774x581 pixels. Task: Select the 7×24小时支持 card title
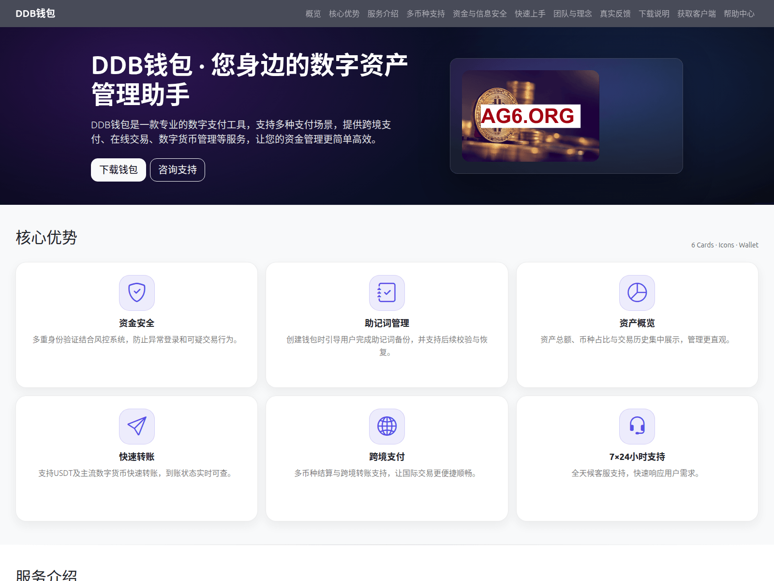[637, 457]
